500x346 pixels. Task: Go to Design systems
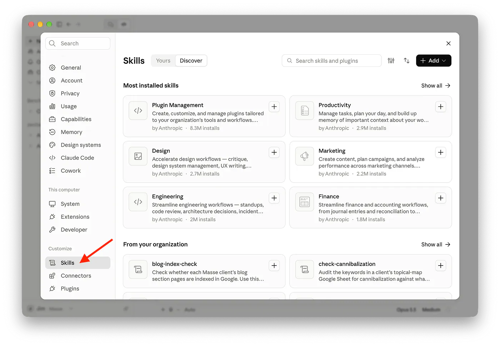click(78, 145)
